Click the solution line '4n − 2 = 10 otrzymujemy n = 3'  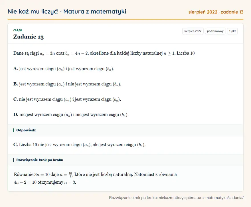(45, 182)
